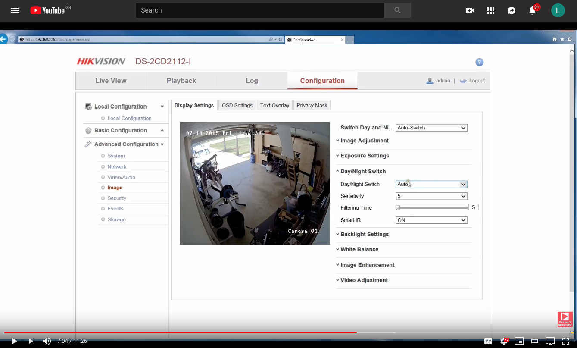Screen dimensions: 577x348
Task: Play the video with the play button
Action: pos(14,341)
